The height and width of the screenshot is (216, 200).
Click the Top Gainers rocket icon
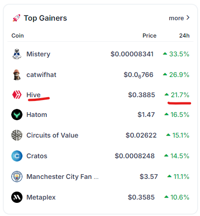[16, 18]
